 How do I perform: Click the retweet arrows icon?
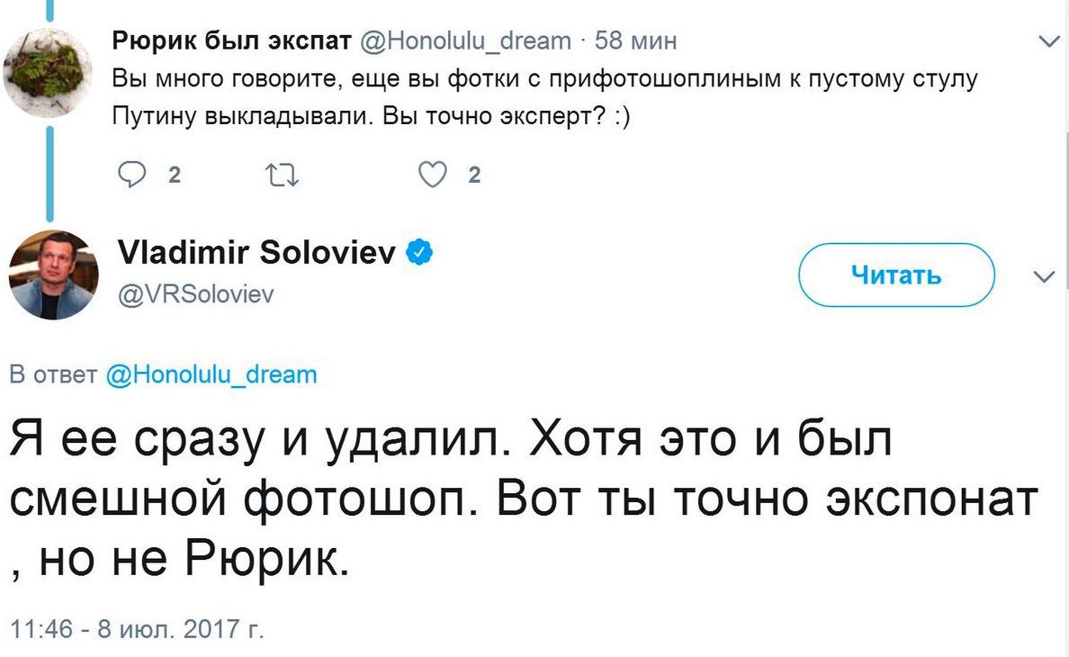pos(282,175)
